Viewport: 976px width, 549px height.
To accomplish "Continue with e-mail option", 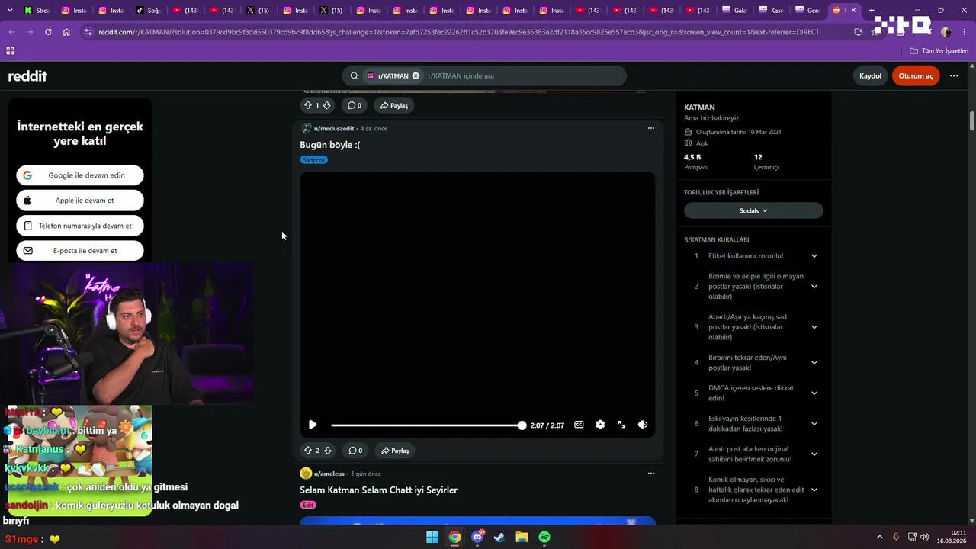I will pos(80,251).
